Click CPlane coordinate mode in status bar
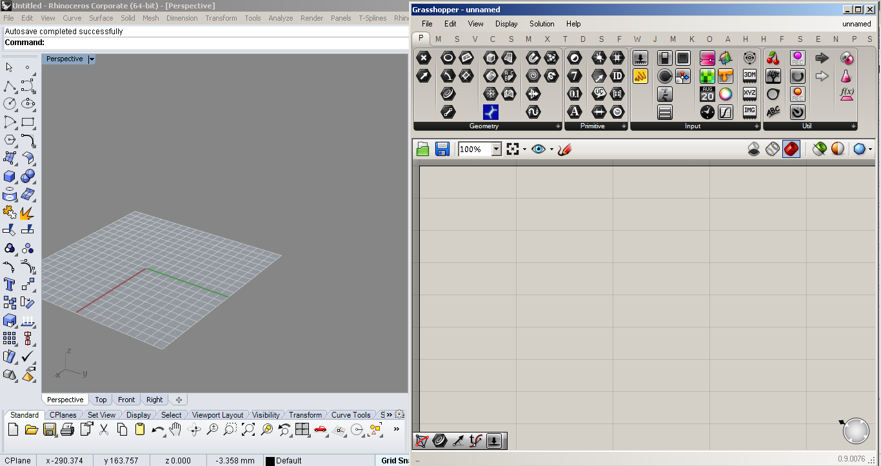The width and height of the screenshot is (881, 466). point(18,460)
